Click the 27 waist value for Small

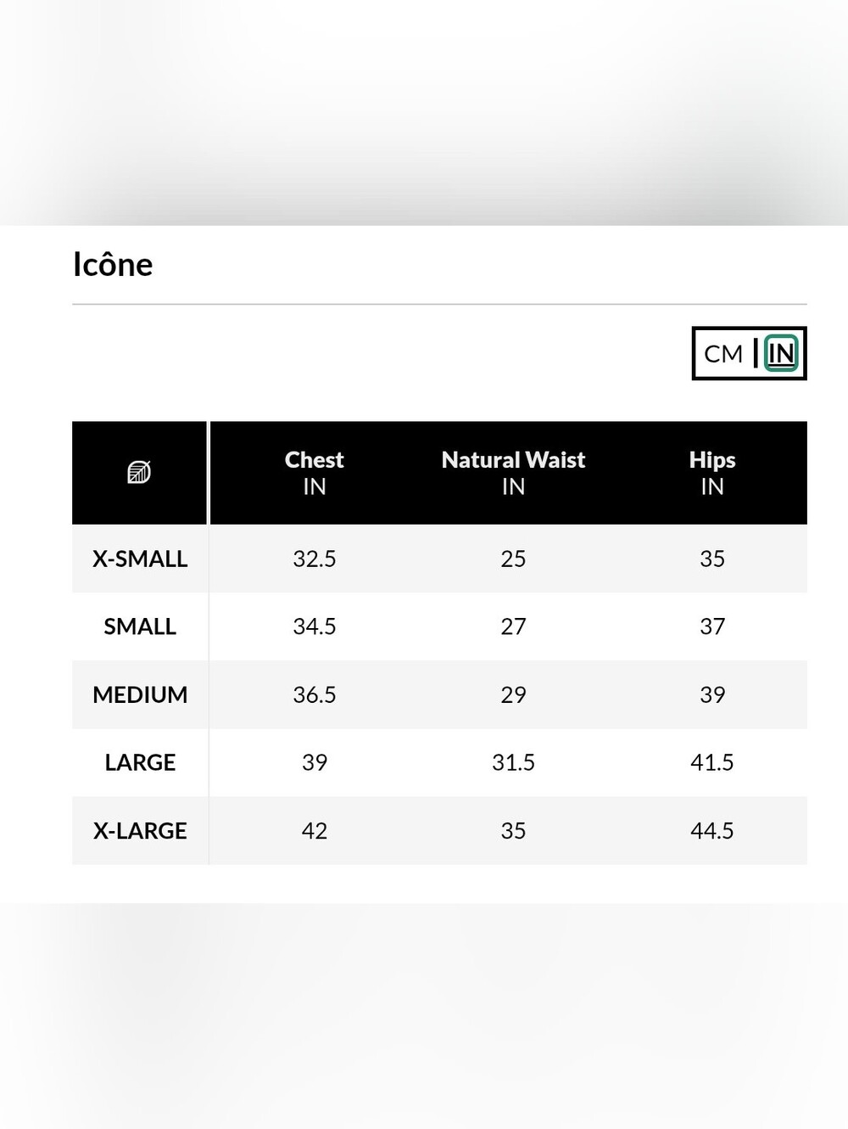(x=513, y=626)
